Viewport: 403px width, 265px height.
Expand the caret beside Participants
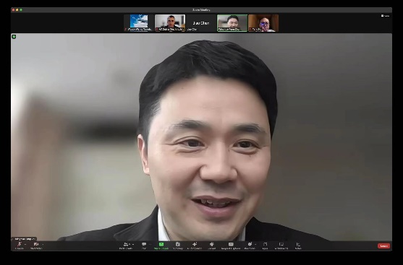[x=133, y=245]
